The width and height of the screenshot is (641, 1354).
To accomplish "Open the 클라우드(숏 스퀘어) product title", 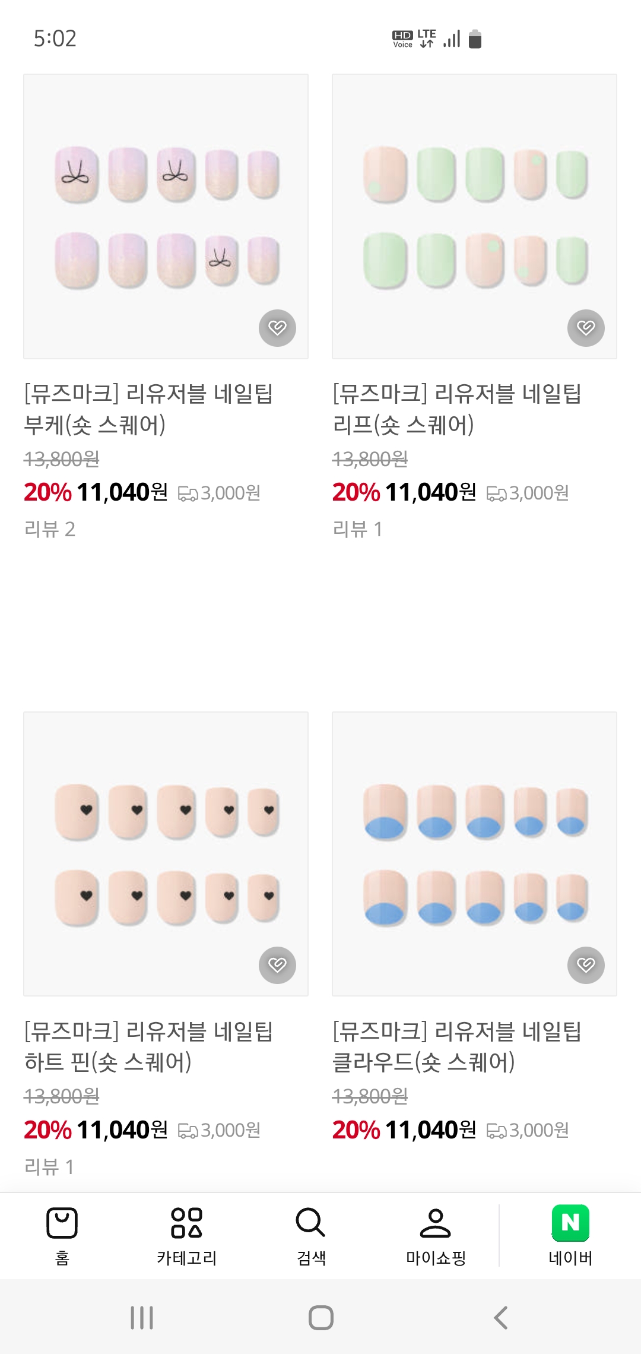I will 457,1046.
